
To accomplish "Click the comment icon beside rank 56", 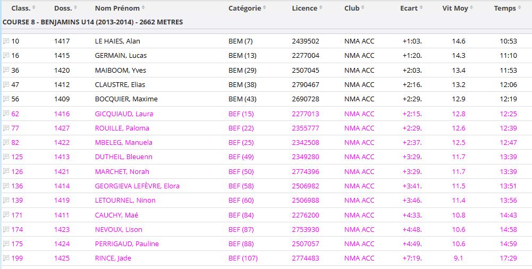I will pyautogui.click(x=6, y=99).
